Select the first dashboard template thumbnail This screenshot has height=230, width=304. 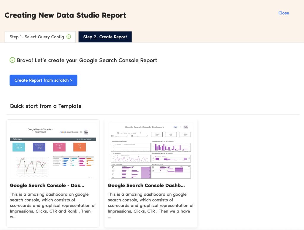53,151
